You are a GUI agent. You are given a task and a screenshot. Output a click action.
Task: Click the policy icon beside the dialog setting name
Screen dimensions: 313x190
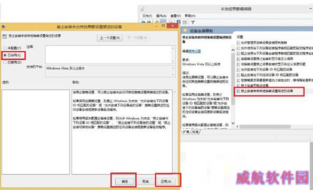click(5, 36)
